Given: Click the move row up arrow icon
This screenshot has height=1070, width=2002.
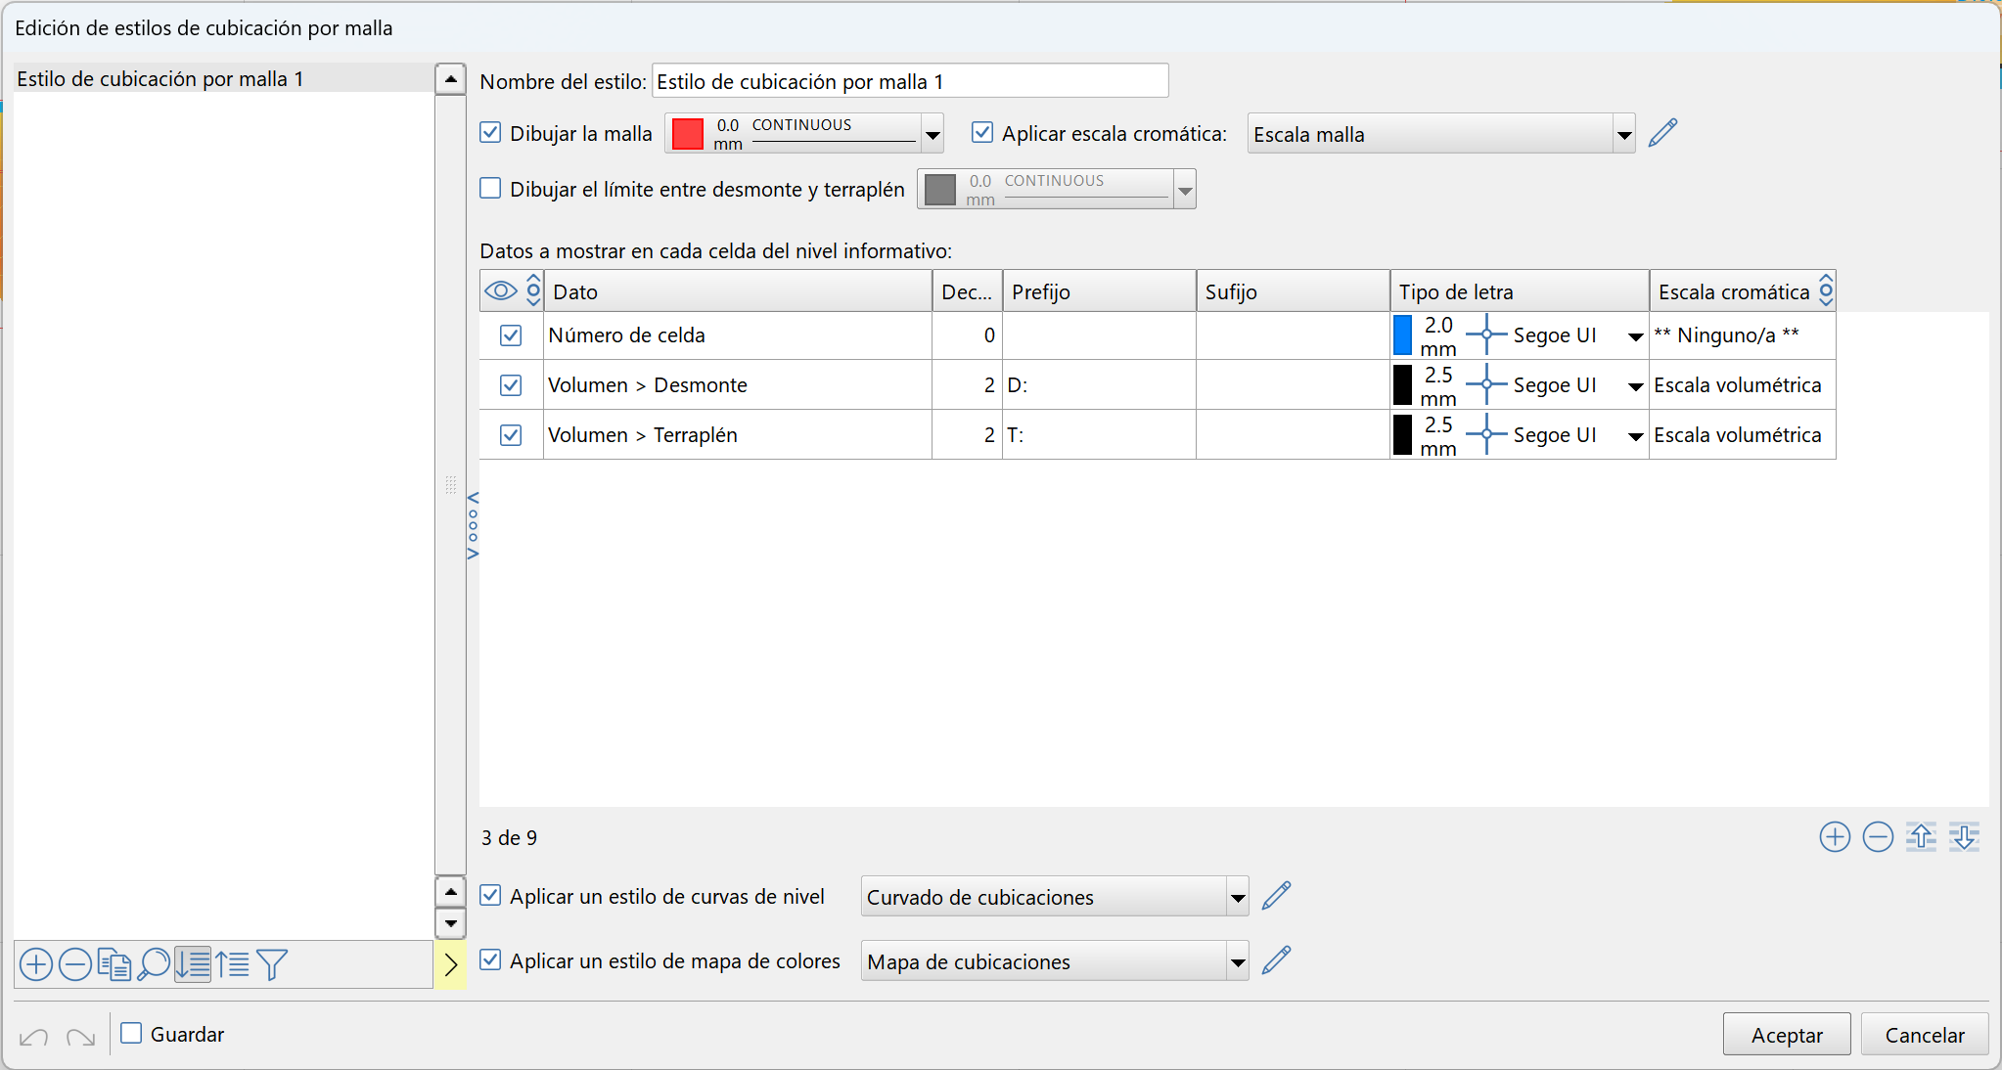Looking at the screenshot, I should pyautogui.click(x=1921, y=837).
